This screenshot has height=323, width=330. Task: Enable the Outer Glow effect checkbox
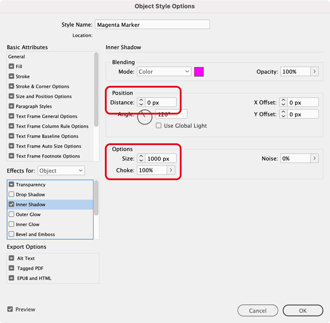[11, 214]
